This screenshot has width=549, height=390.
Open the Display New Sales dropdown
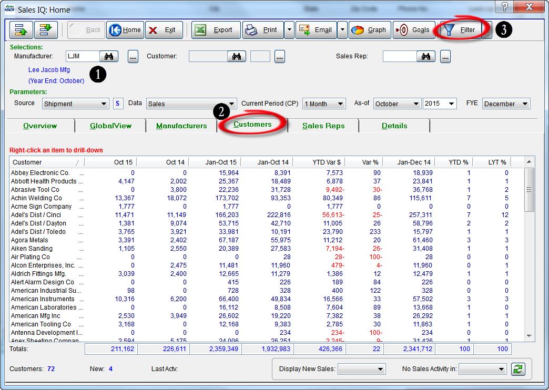[361, 369]
